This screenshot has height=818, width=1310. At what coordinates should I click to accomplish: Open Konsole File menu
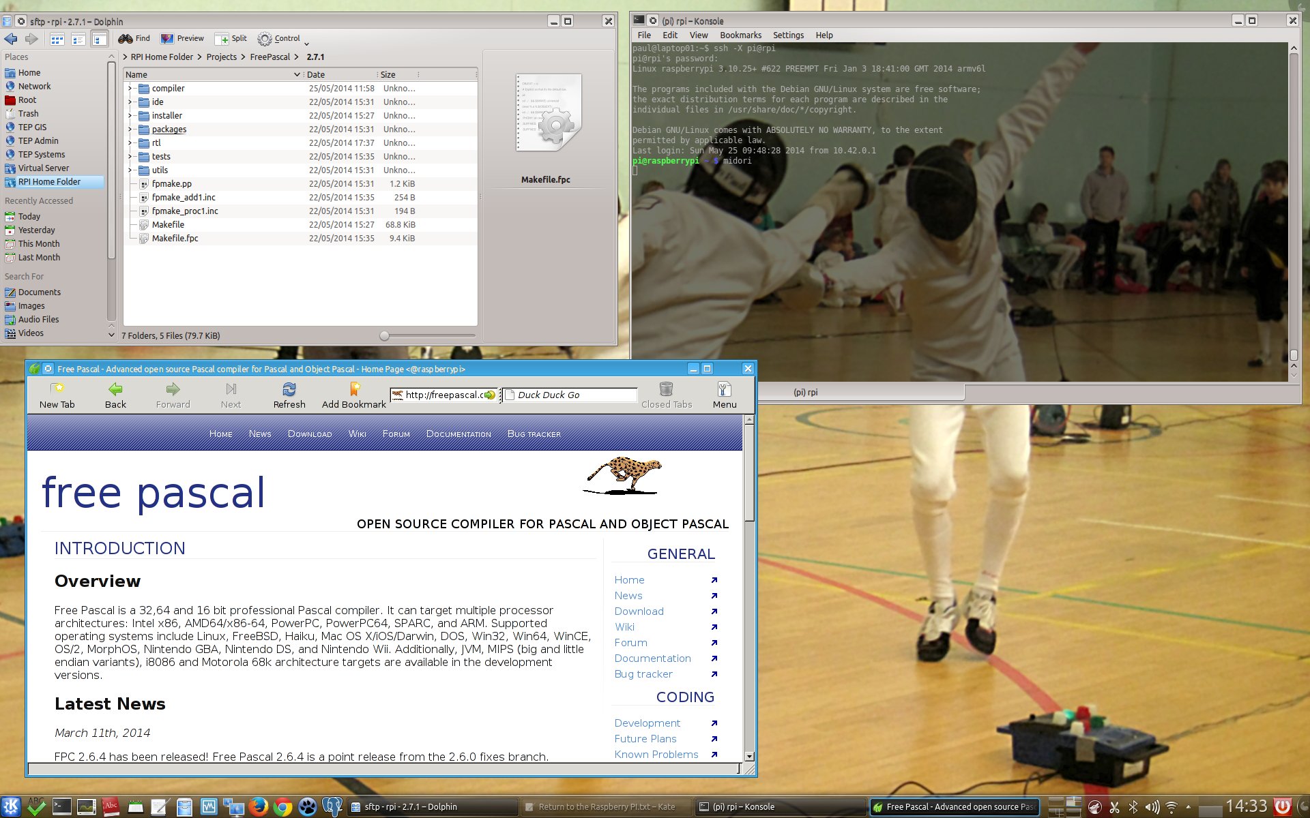click(x=644, y=35)
